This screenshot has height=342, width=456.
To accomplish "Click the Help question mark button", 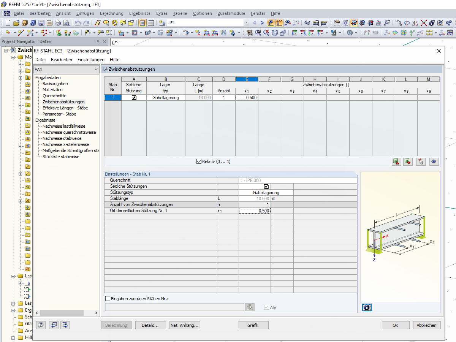I will click(41, 325).
